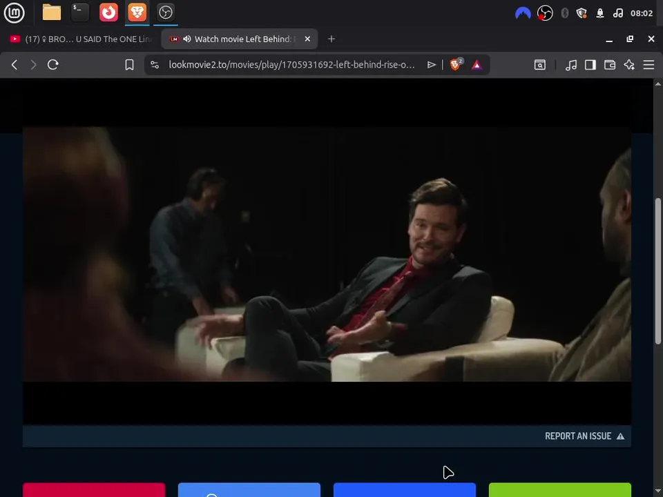Go forward to the next page
663x497 pixels.
pyautogui.click(x=33, y=65)
